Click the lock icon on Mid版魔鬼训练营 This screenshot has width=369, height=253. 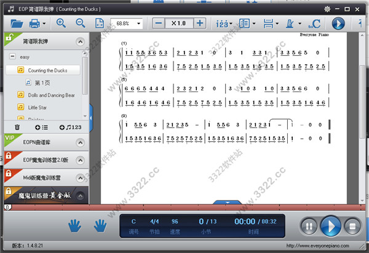click(x=9, y=173)
